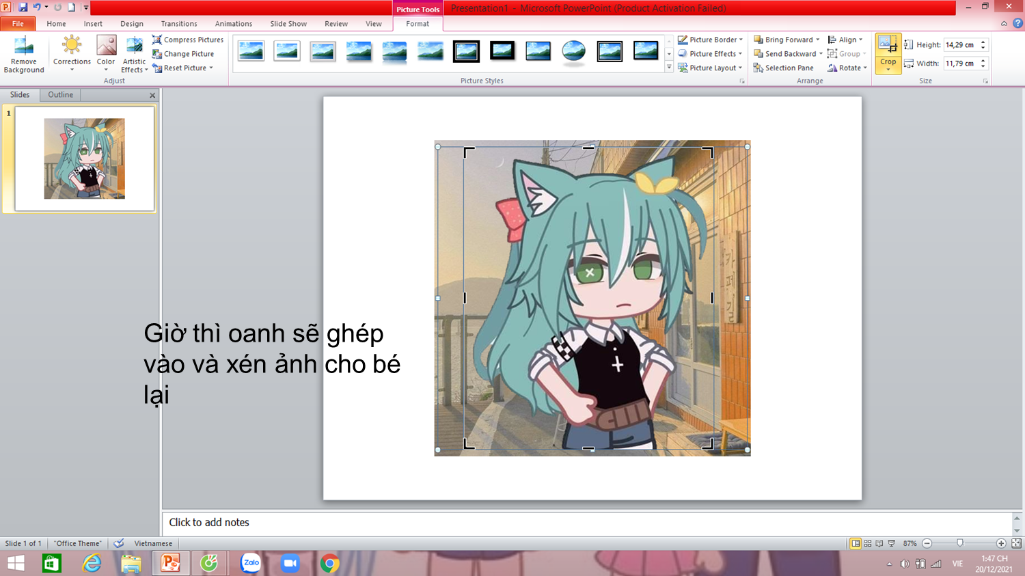Decrease picture Width with stepper
The height and width of the screenshot is (576, 1025).
pos(983,67)
